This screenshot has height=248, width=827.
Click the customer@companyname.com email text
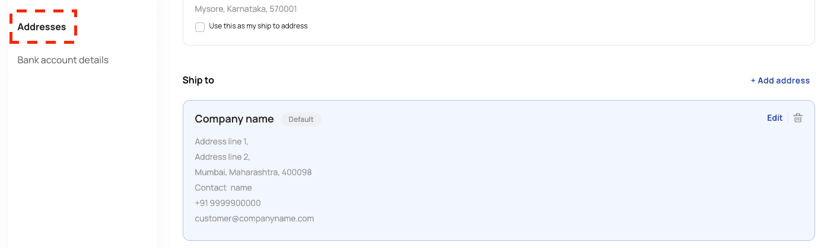coord(255,218)
